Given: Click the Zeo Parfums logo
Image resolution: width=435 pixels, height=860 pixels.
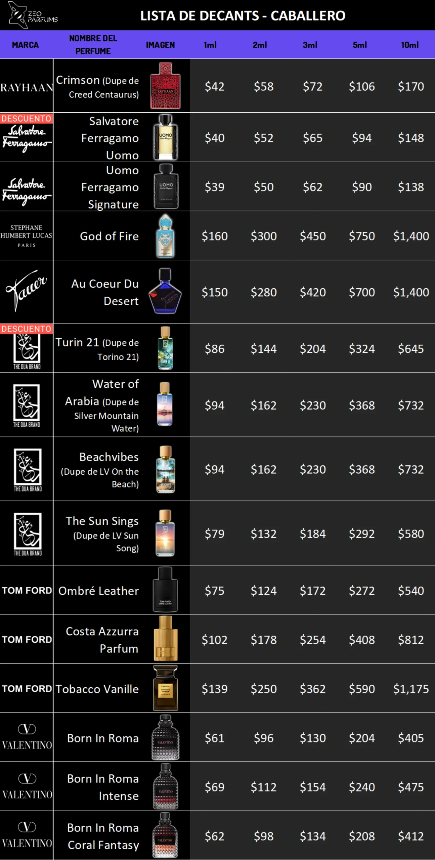Looking at the screenshot, I should [33, 15].
